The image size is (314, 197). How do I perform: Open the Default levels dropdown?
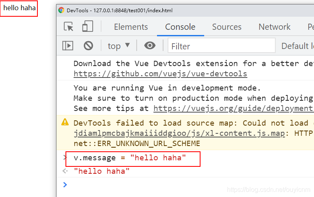pos(298,46)
